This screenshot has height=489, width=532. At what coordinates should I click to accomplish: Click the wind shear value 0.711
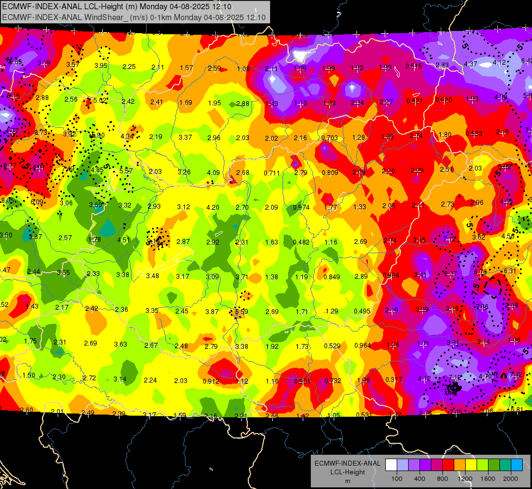272,173
